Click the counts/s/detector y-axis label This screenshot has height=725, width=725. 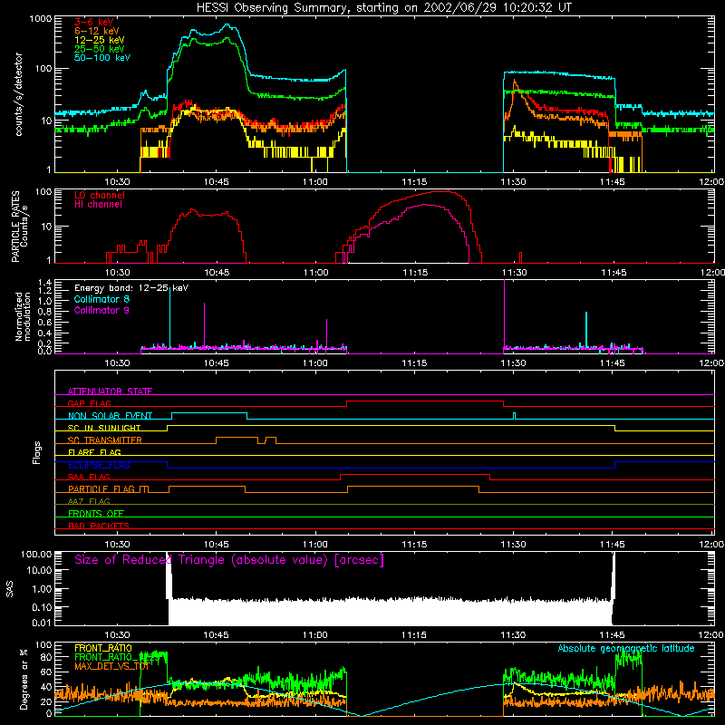19,94
